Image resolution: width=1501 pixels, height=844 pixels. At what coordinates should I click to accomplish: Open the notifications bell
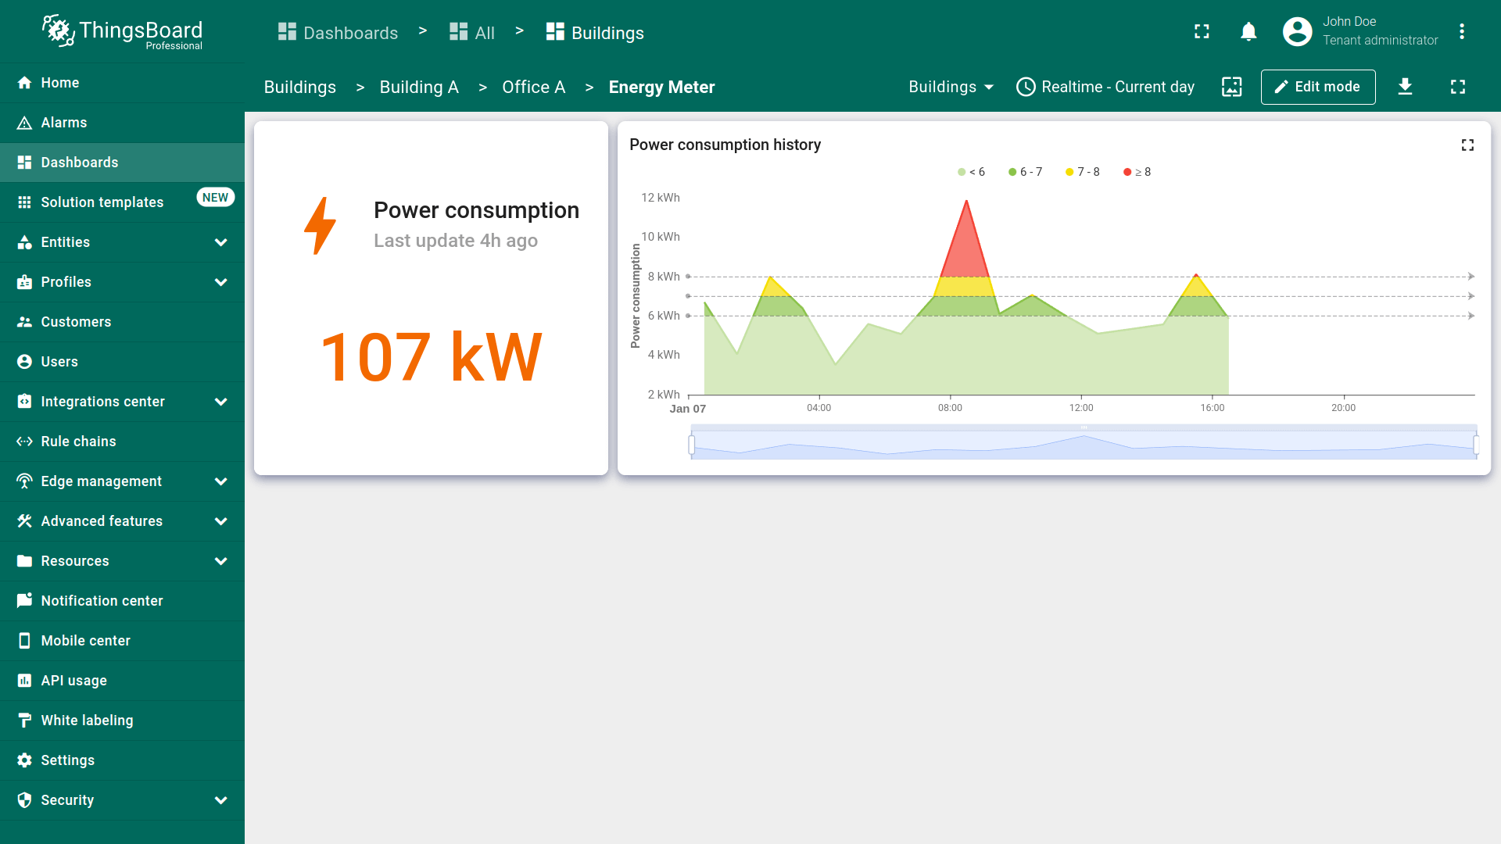coord(1248,32)
